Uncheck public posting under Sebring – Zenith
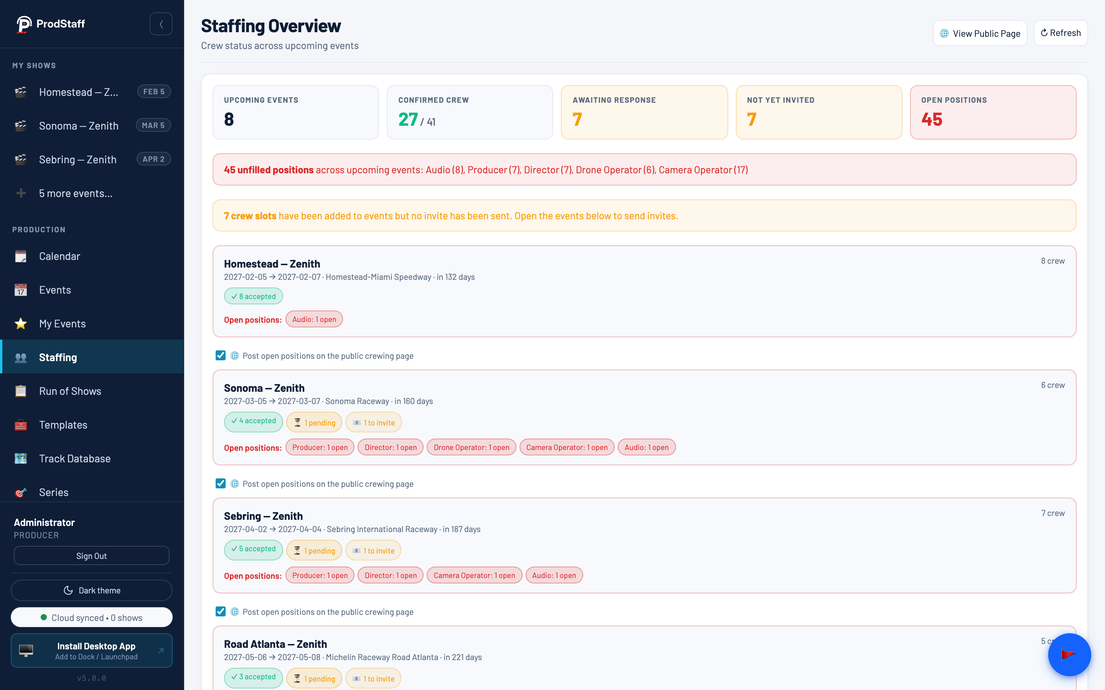1105x690 pixels. click(x=221, y=611)
